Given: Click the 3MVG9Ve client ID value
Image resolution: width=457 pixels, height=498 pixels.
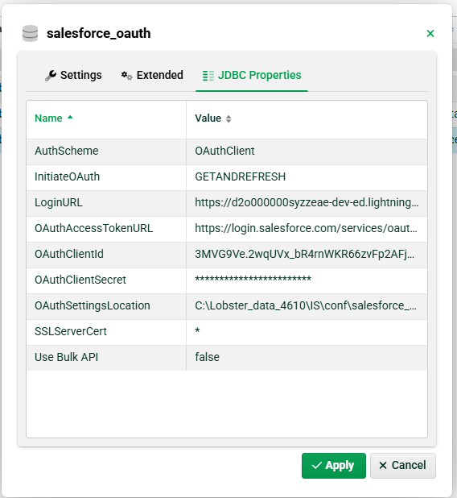Looking at the screenshot, I should point(304,254).
